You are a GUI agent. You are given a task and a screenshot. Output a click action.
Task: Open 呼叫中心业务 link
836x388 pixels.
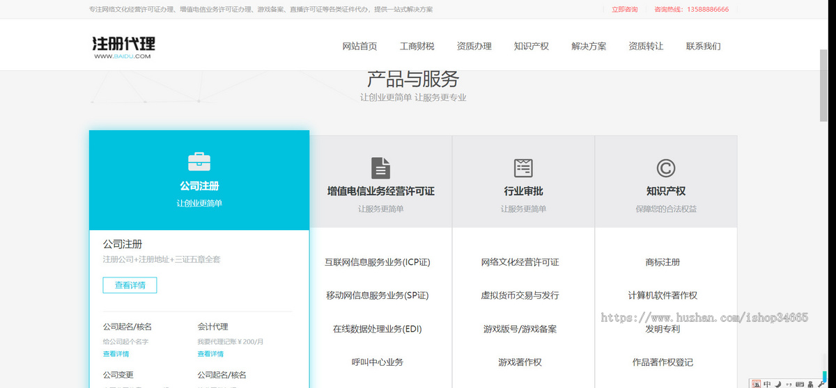pos(377,362)
